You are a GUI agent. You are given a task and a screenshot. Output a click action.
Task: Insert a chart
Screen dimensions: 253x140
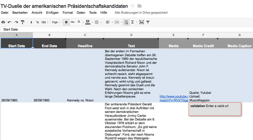click(x=141, y=22)
